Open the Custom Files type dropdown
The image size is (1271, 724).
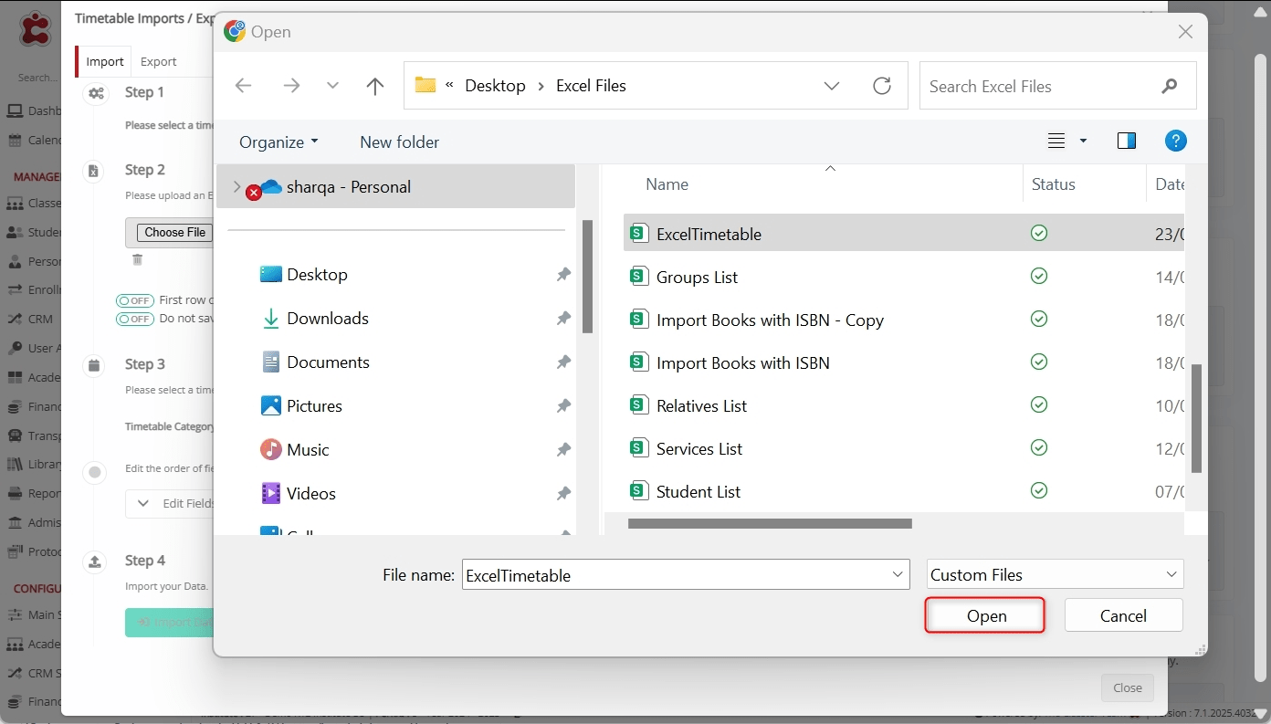1055,574
